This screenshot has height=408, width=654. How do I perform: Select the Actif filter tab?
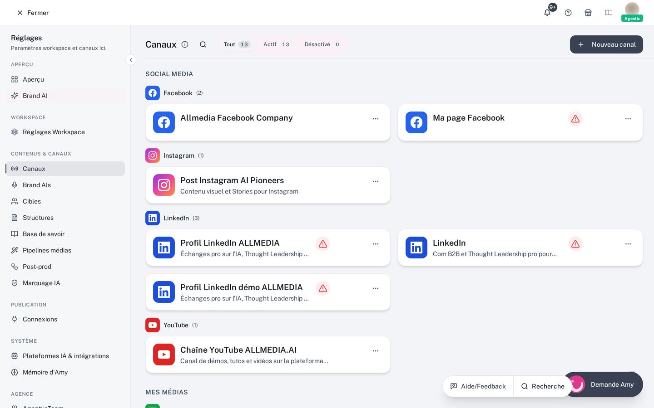(276, 44)
